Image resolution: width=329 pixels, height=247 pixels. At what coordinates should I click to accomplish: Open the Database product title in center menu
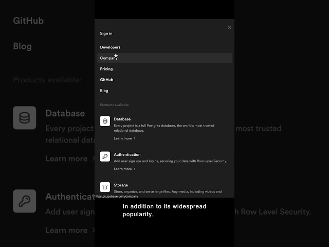(x=122, y=119)
